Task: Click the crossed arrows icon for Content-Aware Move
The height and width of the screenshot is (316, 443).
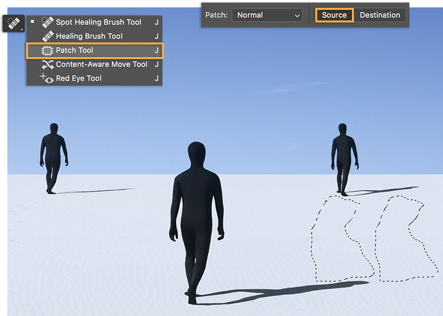Action: [47, 64]
